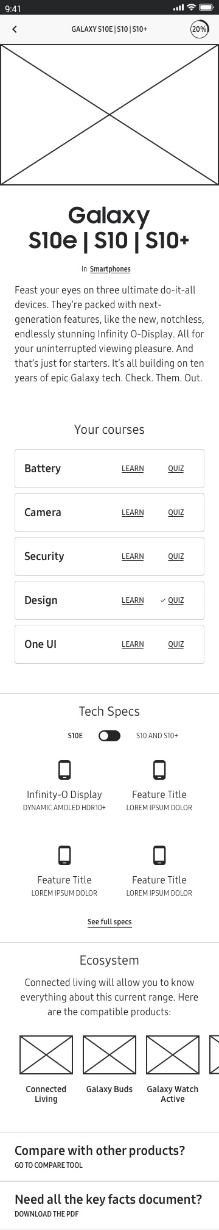Click the battery status icon

[x=206, y=7]
